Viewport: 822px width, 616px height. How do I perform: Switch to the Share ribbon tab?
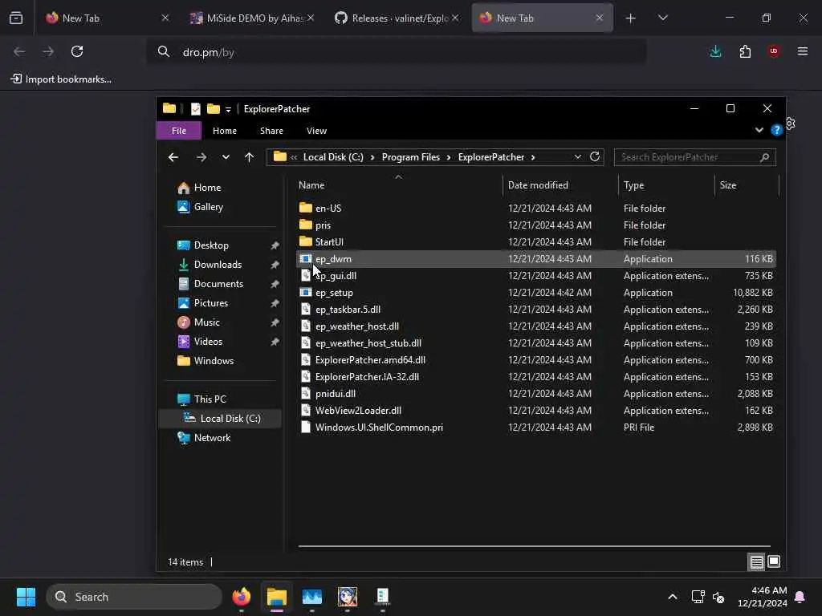tap(271, 131)
